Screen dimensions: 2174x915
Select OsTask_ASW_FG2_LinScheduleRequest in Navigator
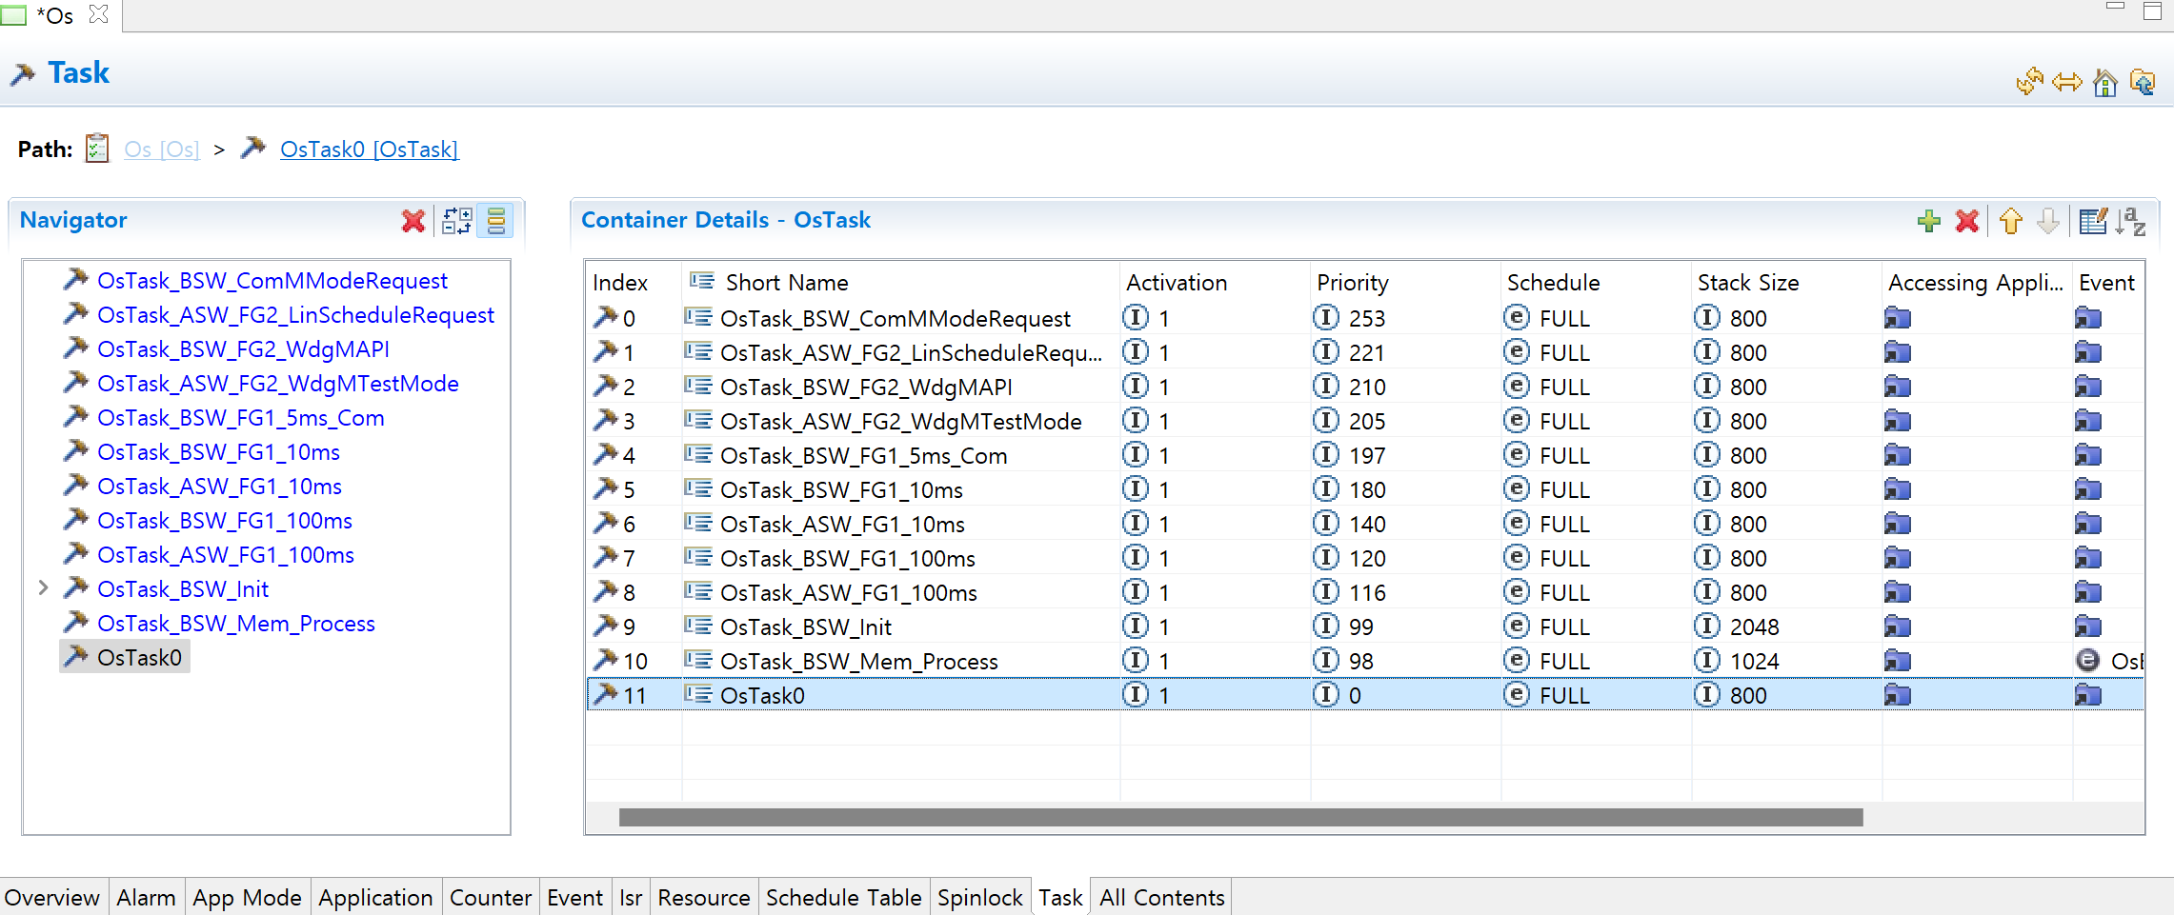pyautogui.click(x=296, y=315)
